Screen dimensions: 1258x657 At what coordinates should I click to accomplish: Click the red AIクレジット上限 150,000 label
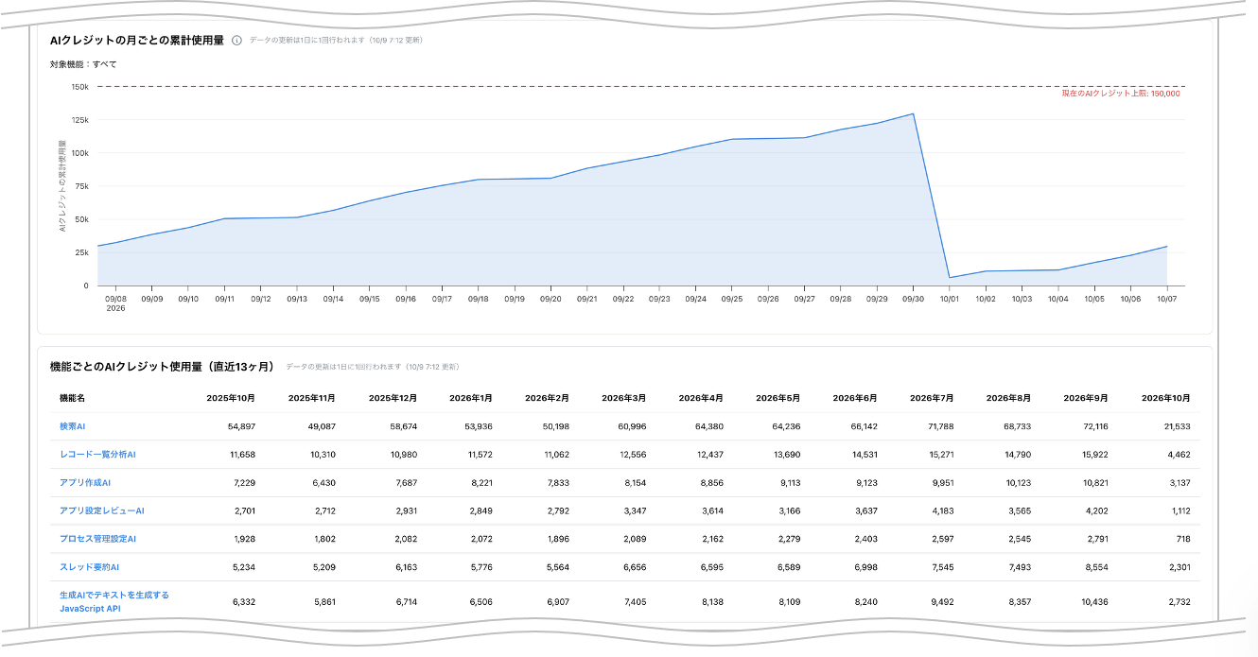[1121, 94]
